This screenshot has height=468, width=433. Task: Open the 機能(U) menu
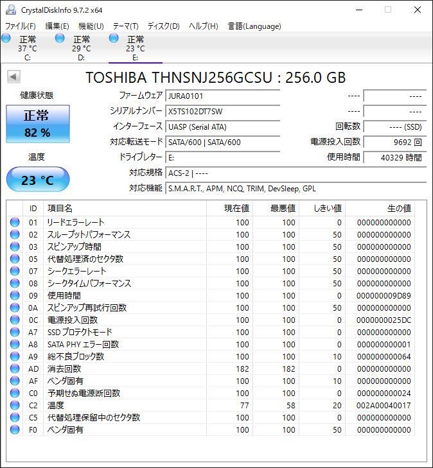click(91, 26)
